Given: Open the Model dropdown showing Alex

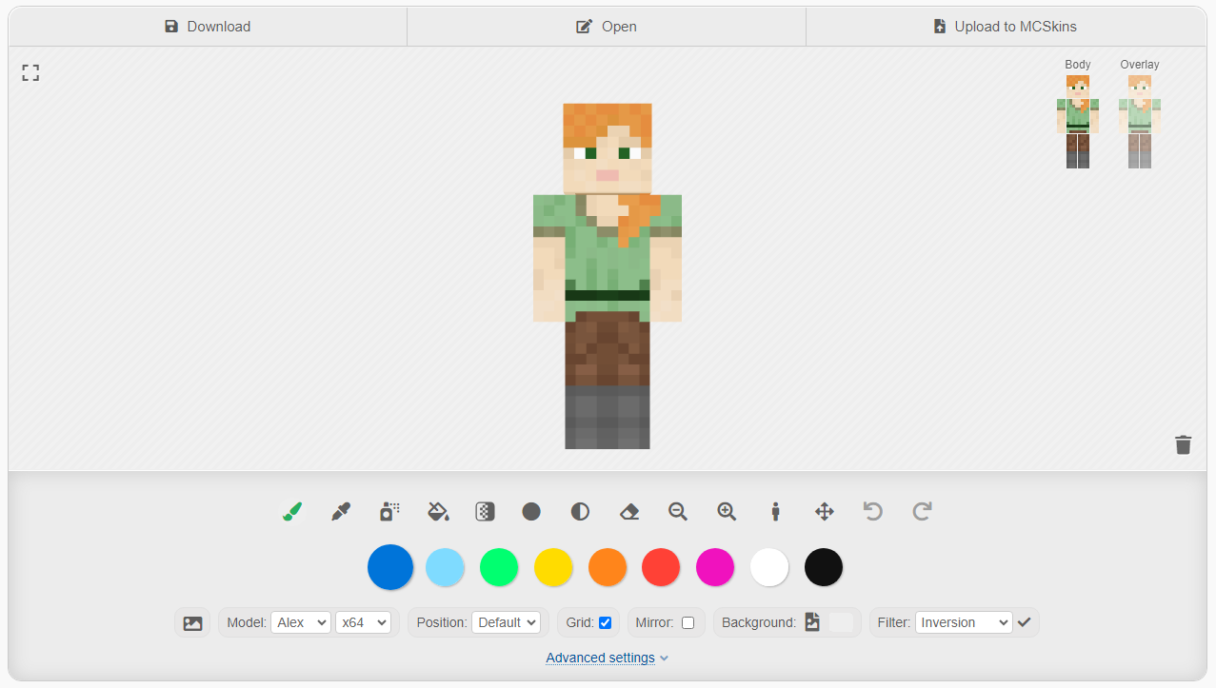Looking at the screenshot, I should (x=300, y=622).
